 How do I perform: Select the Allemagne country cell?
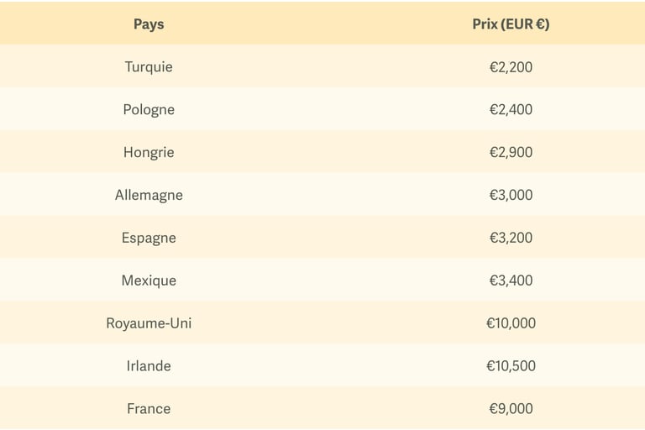pyautogui.click(x=149, y=196)
